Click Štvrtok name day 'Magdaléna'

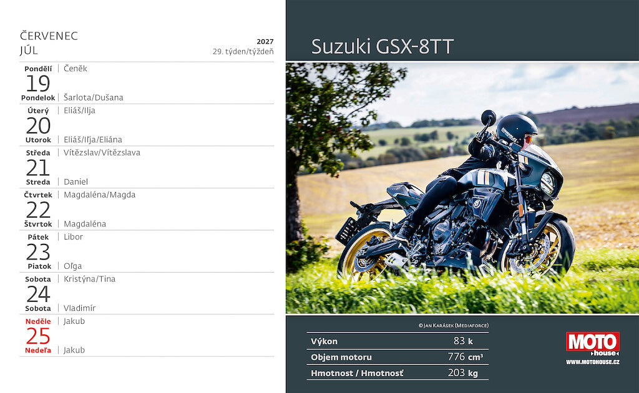(x=85, y=224)
